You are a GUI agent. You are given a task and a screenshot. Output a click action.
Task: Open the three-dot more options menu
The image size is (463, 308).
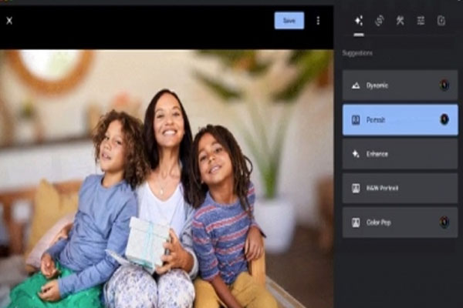[x=318, y=21]
